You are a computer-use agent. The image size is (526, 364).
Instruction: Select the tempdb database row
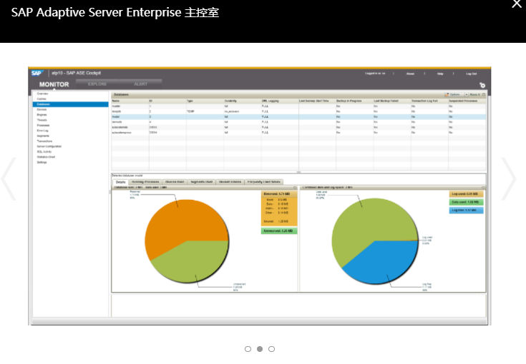298,111
